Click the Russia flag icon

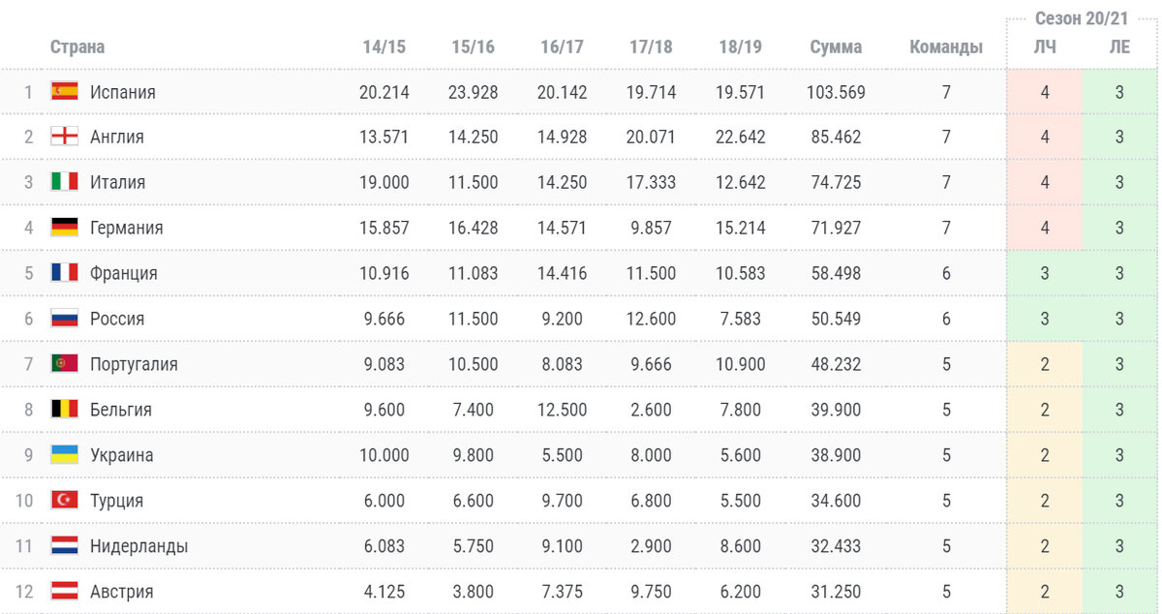(x=65, y=320)
